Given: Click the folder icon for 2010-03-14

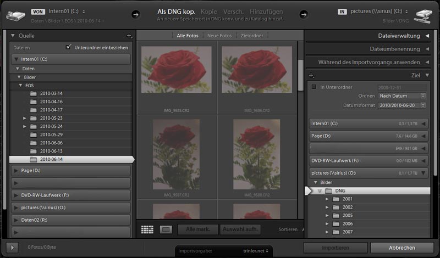Looking at the screenshot, I should [34, 93].
